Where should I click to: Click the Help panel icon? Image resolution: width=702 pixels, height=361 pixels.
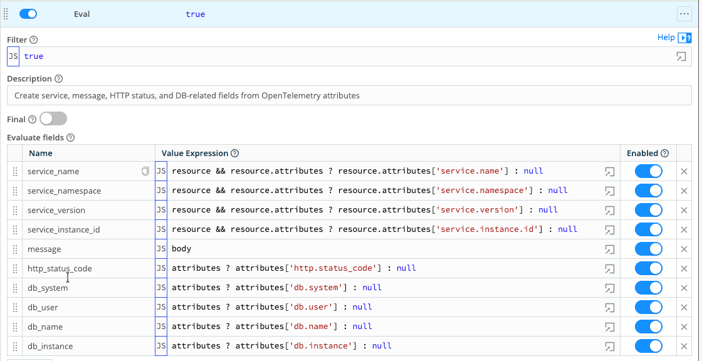click(x=684, y=38)
